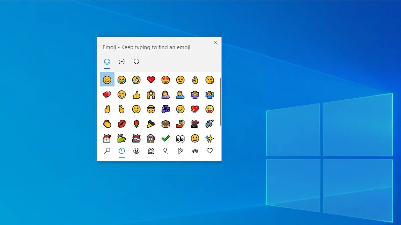
Task: Pick the sparkling heart emoji
Action: click(x=195, y=109)
